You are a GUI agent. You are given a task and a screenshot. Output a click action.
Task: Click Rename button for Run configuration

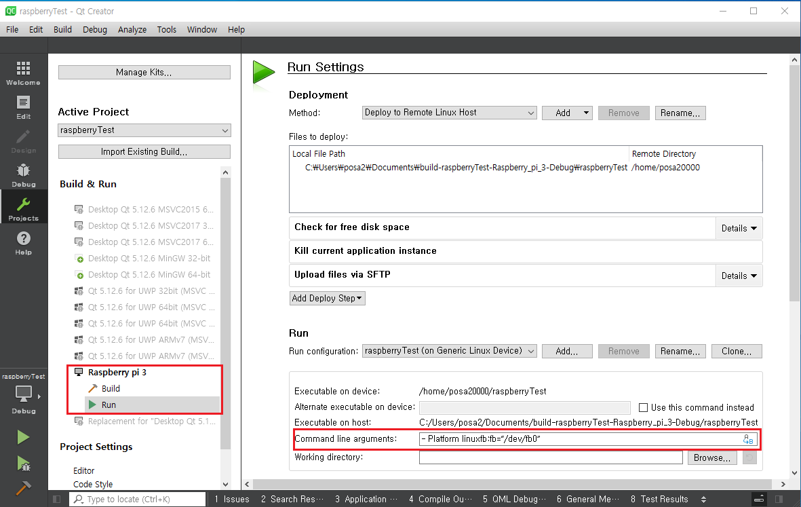coord(680,351)
